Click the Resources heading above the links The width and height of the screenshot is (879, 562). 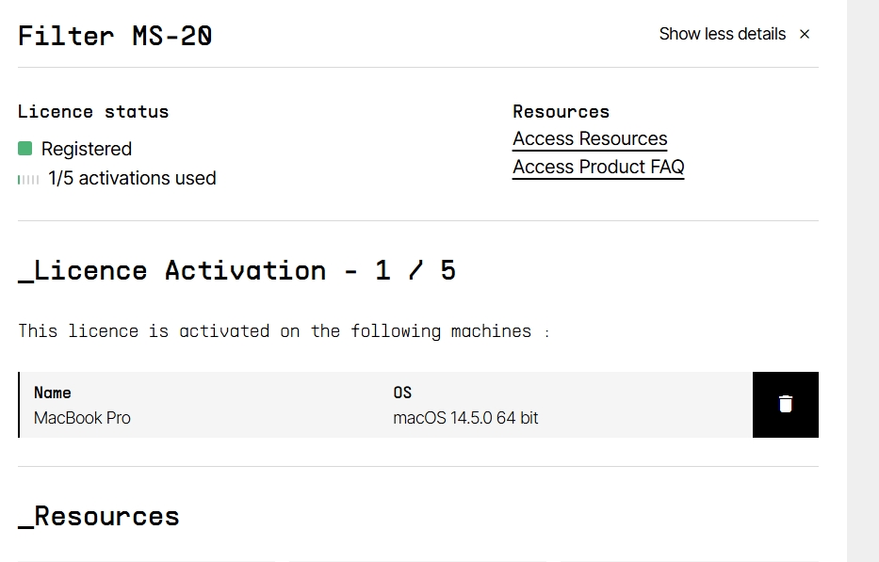(561, 111)
